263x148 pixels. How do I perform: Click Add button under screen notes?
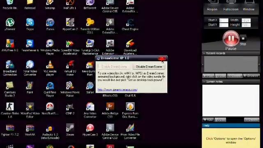pos(208,120)
